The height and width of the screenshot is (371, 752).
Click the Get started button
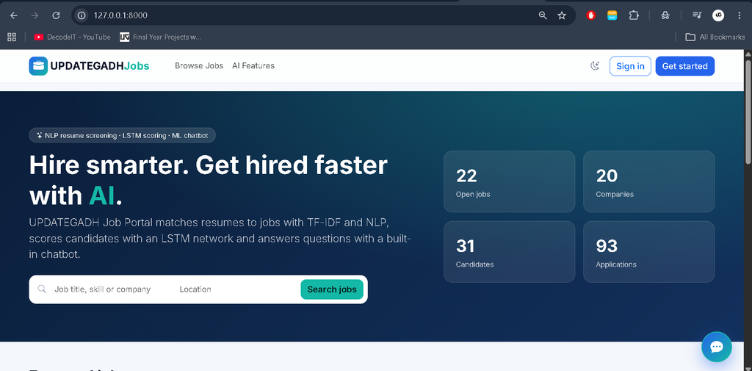pyautogui.click(x=685, y=66)
